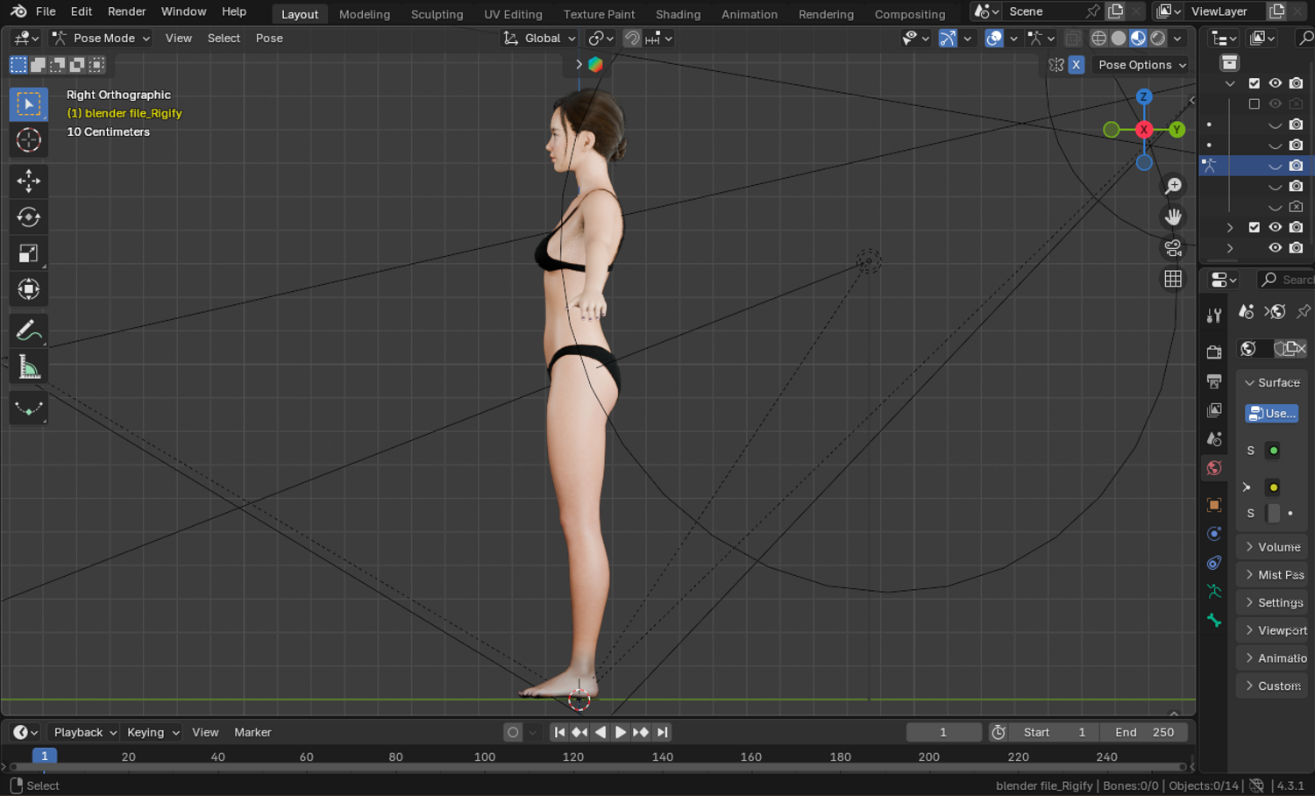Open the Bone properties tab
This screenshot has width=1315, height=796.
pos(1214,621)
